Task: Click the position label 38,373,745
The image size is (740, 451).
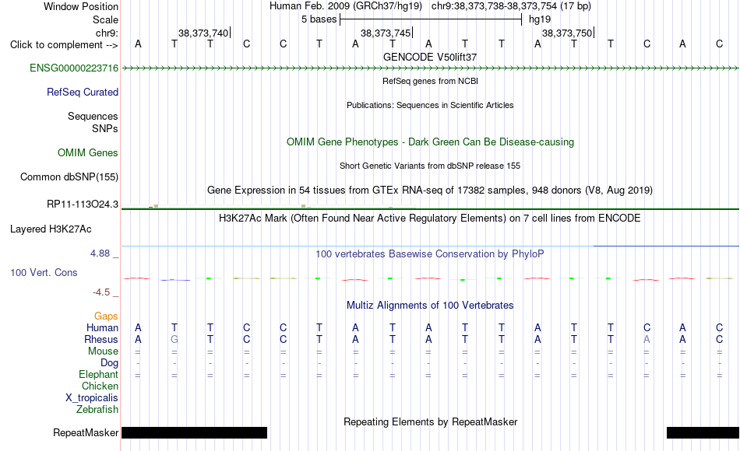Action: [386, 33]
